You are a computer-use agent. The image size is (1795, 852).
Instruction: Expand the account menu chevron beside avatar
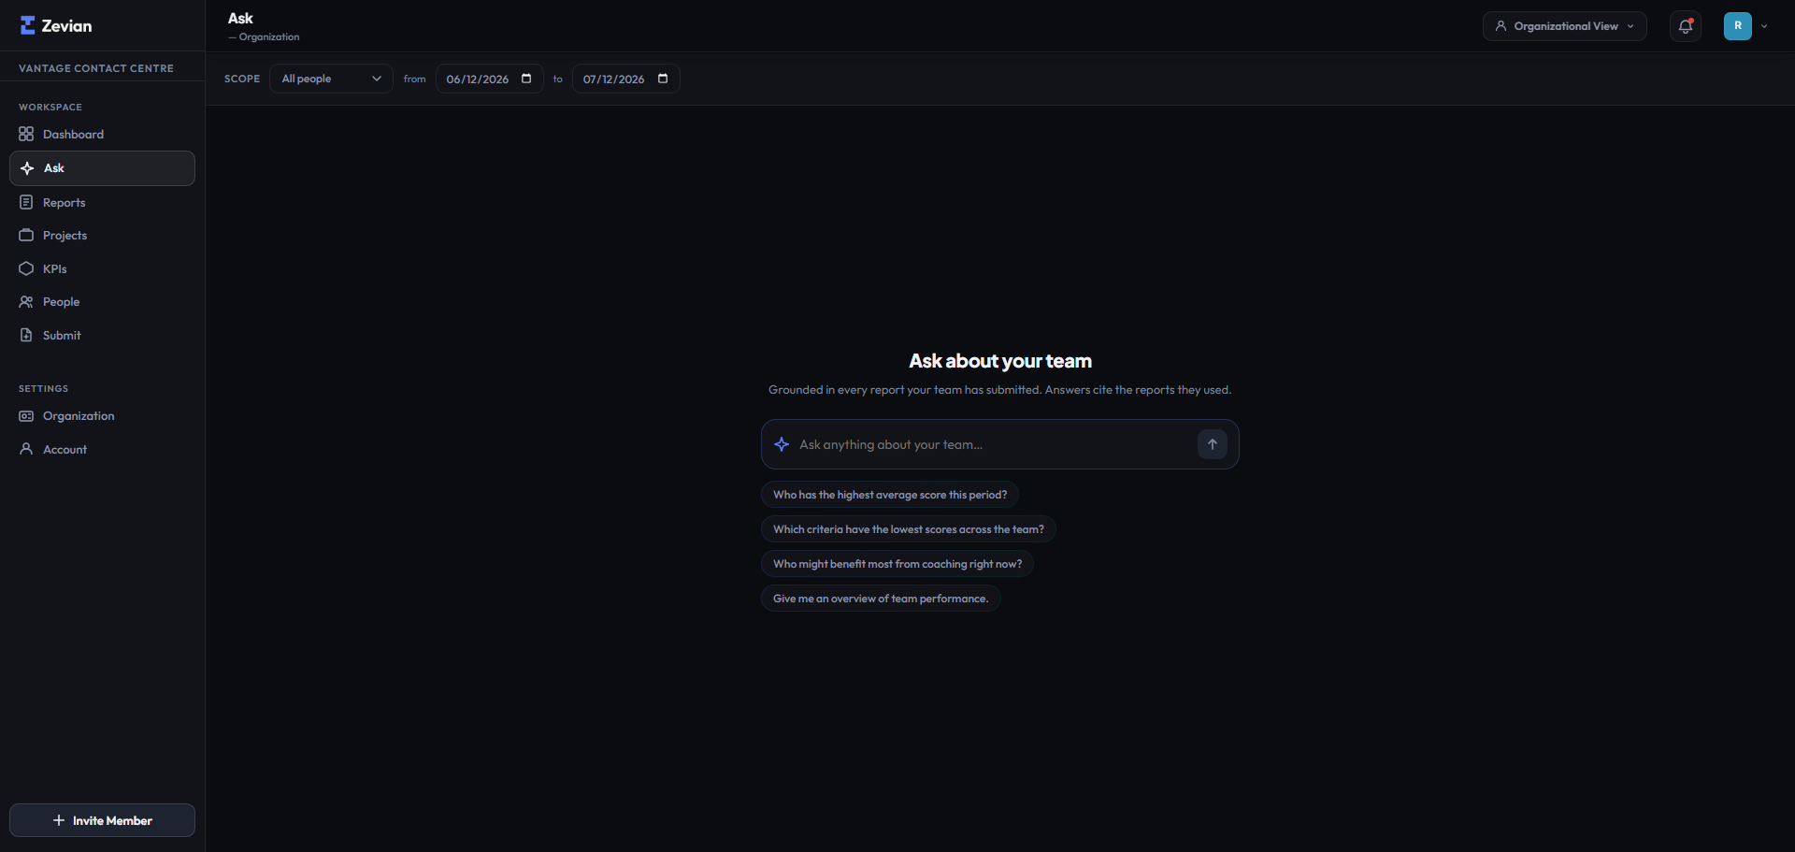1764,26
